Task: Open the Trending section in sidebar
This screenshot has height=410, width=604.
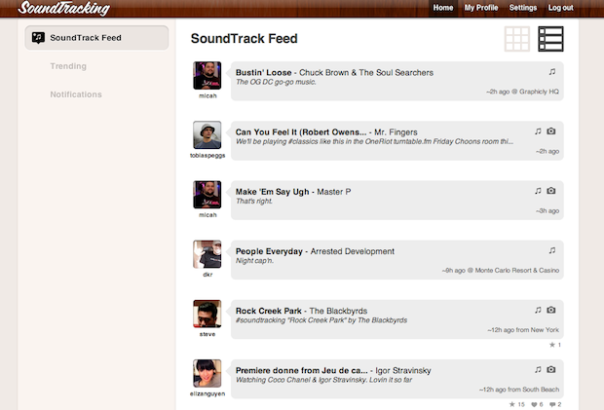Action: (x=68, y=66)
